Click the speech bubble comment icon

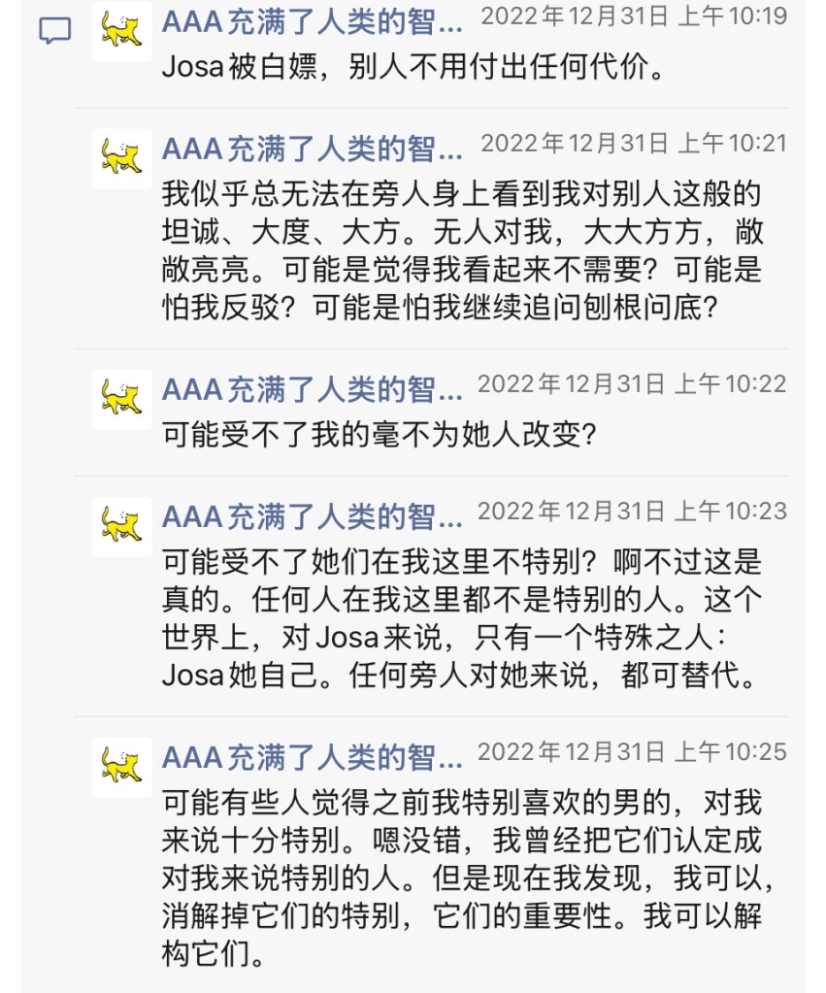(54, 30)
